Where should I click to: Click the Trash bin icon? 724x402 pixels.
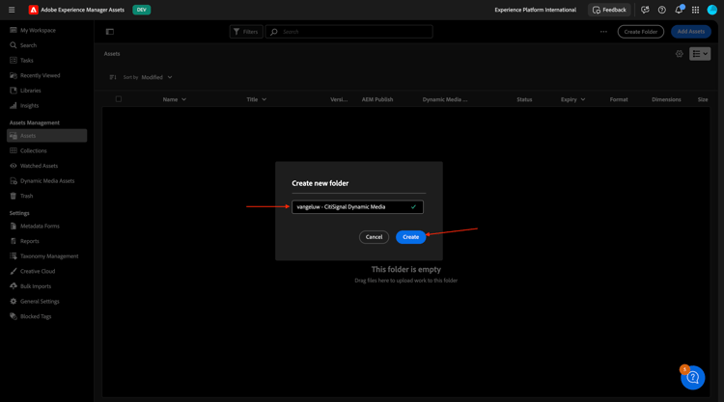point(14,196)
